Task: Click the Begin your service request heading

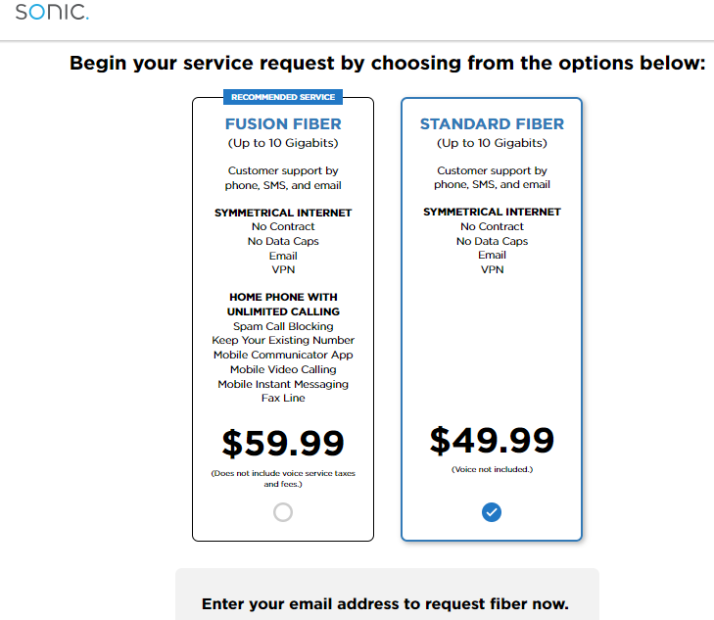Action: click(388, 63)
